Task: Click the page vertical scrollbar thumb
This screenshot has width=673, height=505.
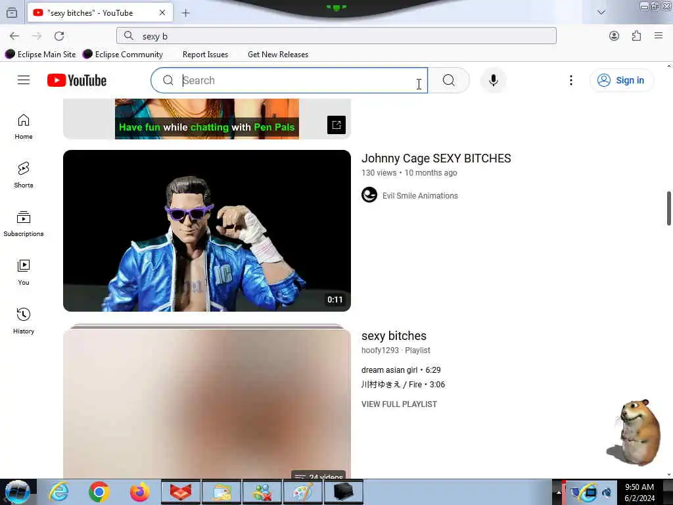Action: [x=668, y=208]
